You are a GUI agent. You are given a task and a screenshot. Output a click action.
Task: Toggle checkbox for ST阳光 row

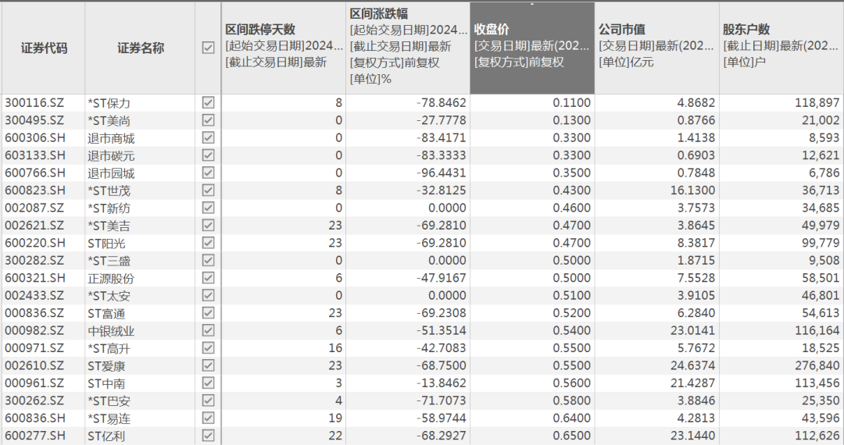(208, 242)
